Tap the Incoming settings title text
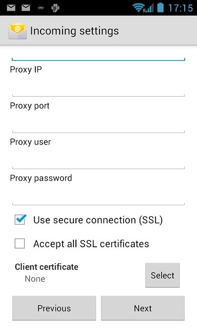The height and width of the screenshot is (329, 197). click(74, 31)
